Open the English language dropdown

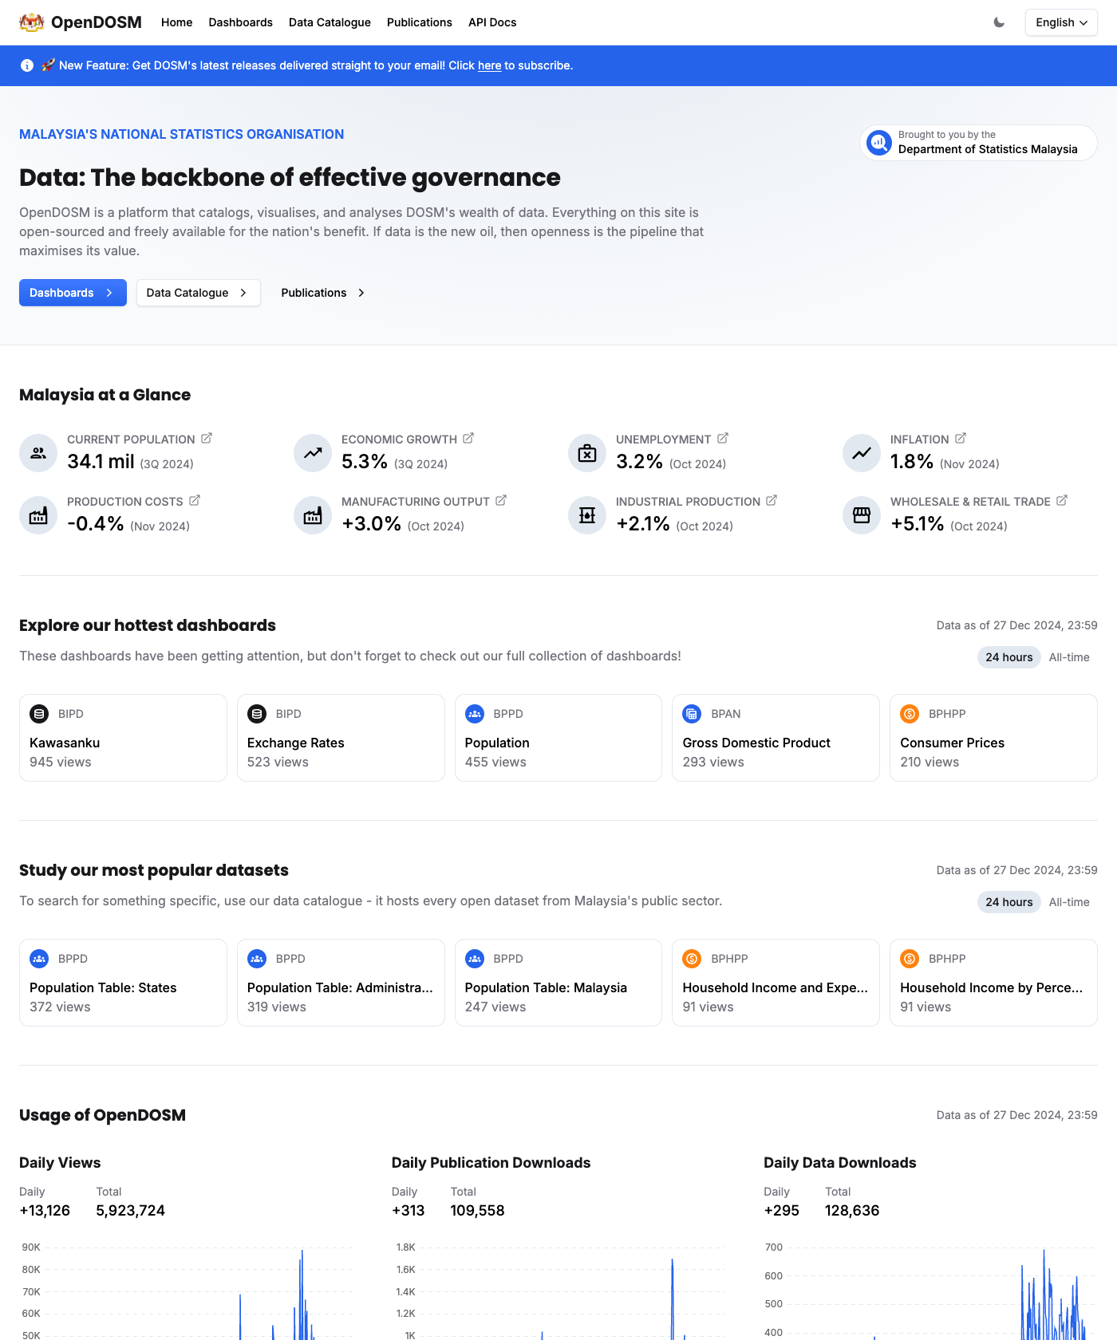pyautogui.click(x=1061, y=22)
